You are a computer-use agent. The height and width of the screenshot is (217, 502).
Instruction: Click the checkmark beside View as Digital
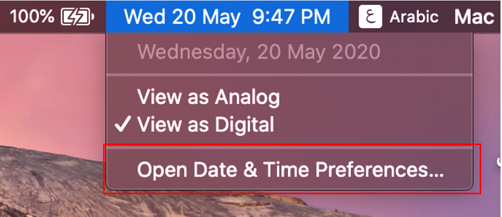123,124
